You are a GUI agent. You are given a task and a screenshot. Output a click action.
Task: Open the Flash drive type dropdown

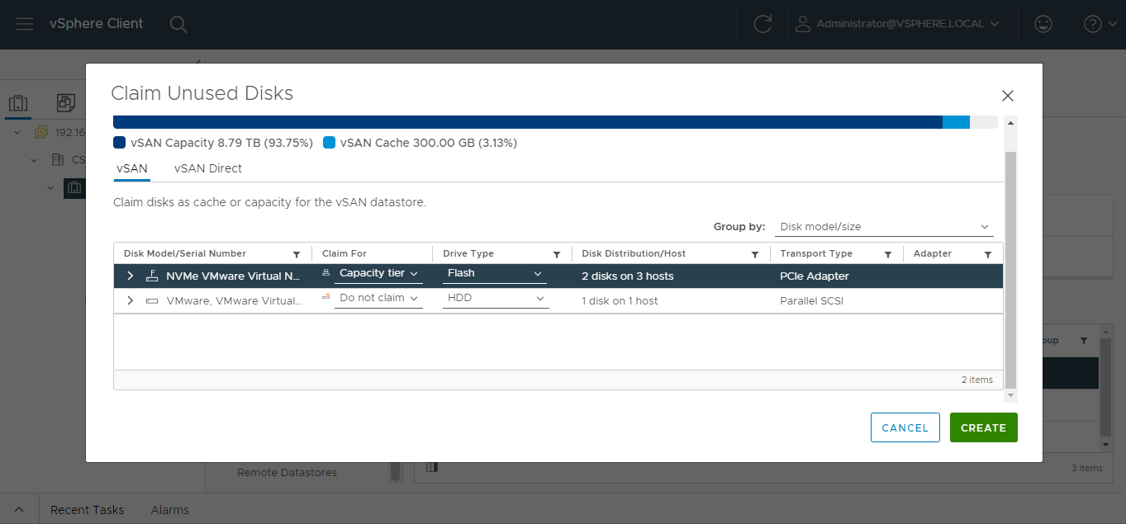pos(495,274)
